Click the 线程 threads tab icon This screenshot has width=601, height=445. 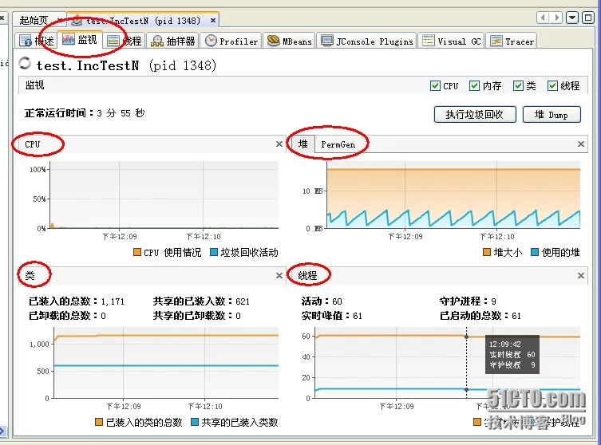click(x=113, y=41)
